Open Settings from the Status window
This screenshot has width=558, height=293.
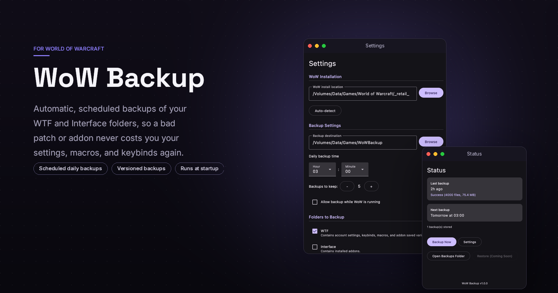coord(470,242)
